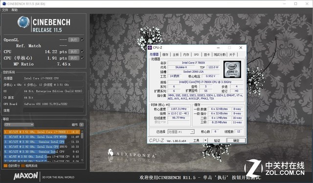Open the 帮助 menu in Cinebench
313x183 pixels.
tap(14, 10)
